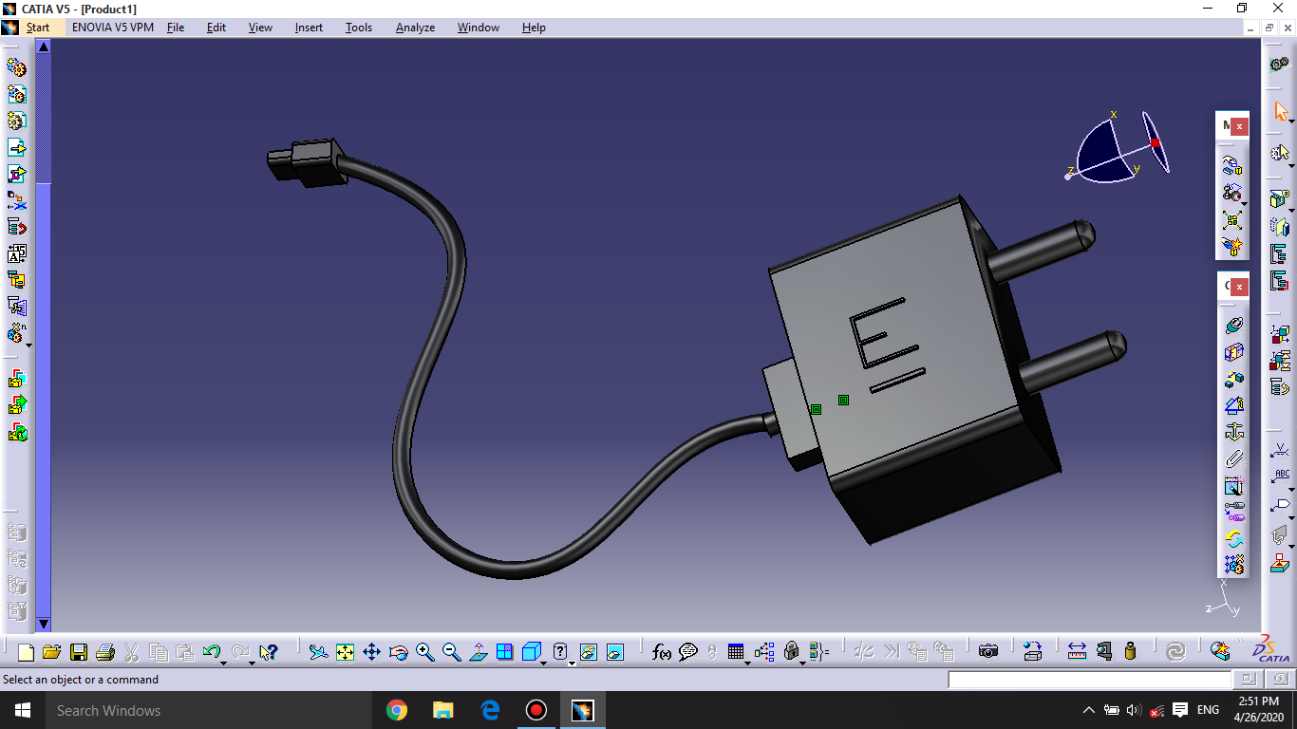1297x729 pixels.
Task: Open the Knowledge Inspector lock icon
Action: click(x=791, y=652)
